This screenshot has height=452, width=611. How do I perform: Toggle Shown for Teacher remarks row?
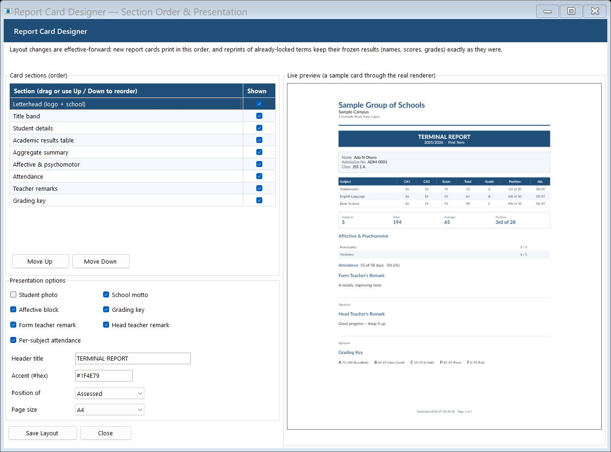(259, 188)
